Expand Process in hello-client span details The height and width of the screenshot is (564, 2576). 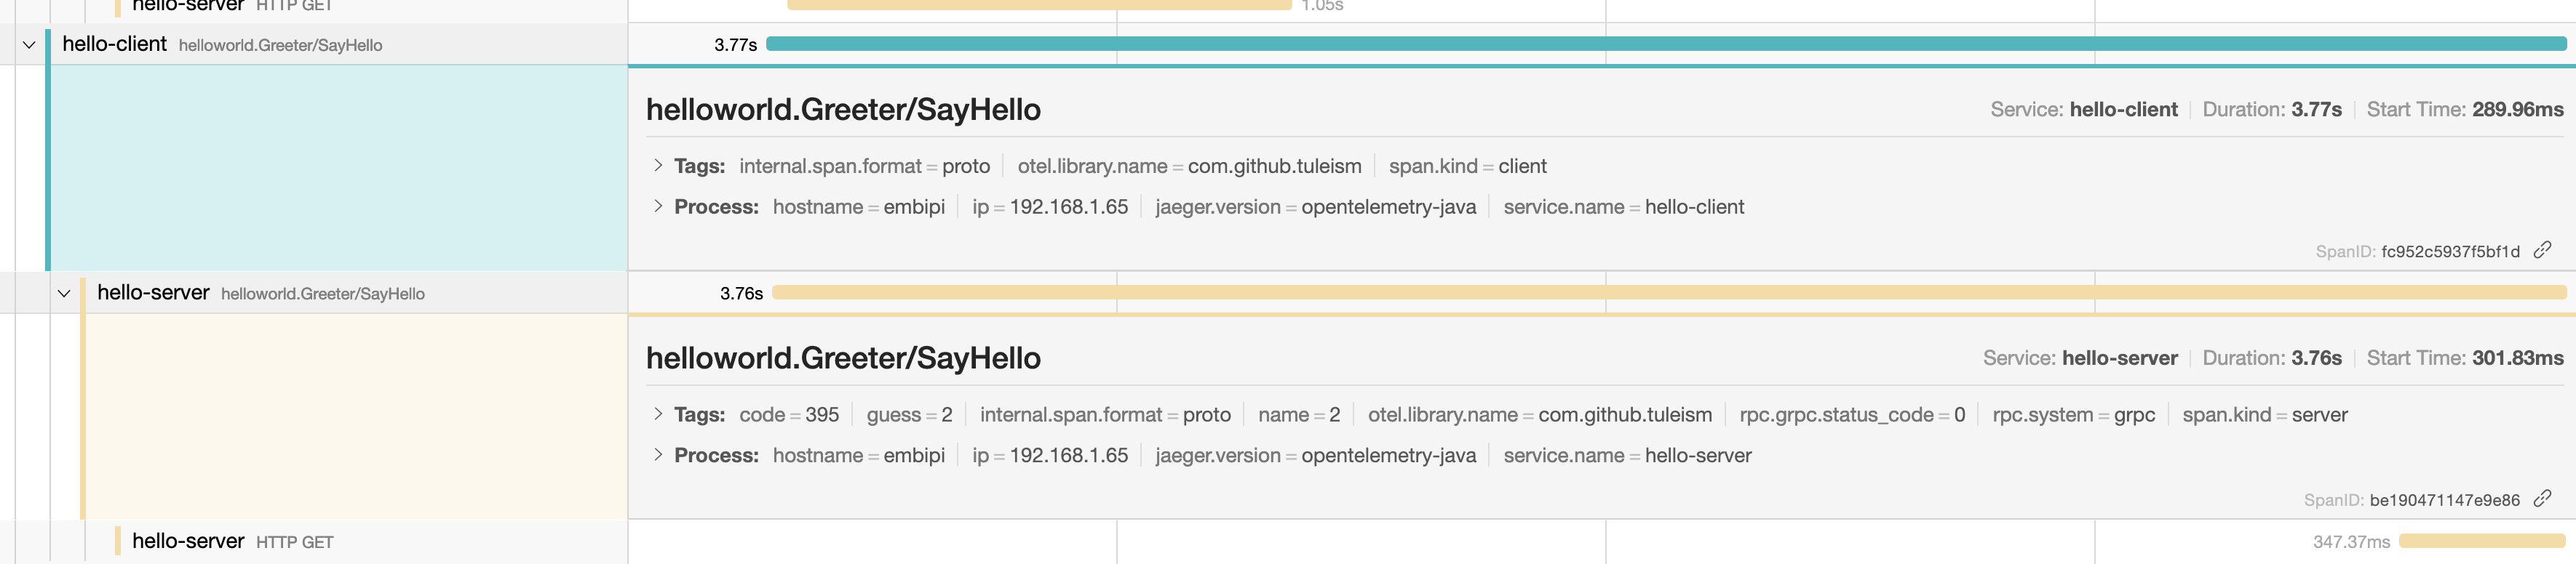(x=658, y=206)
